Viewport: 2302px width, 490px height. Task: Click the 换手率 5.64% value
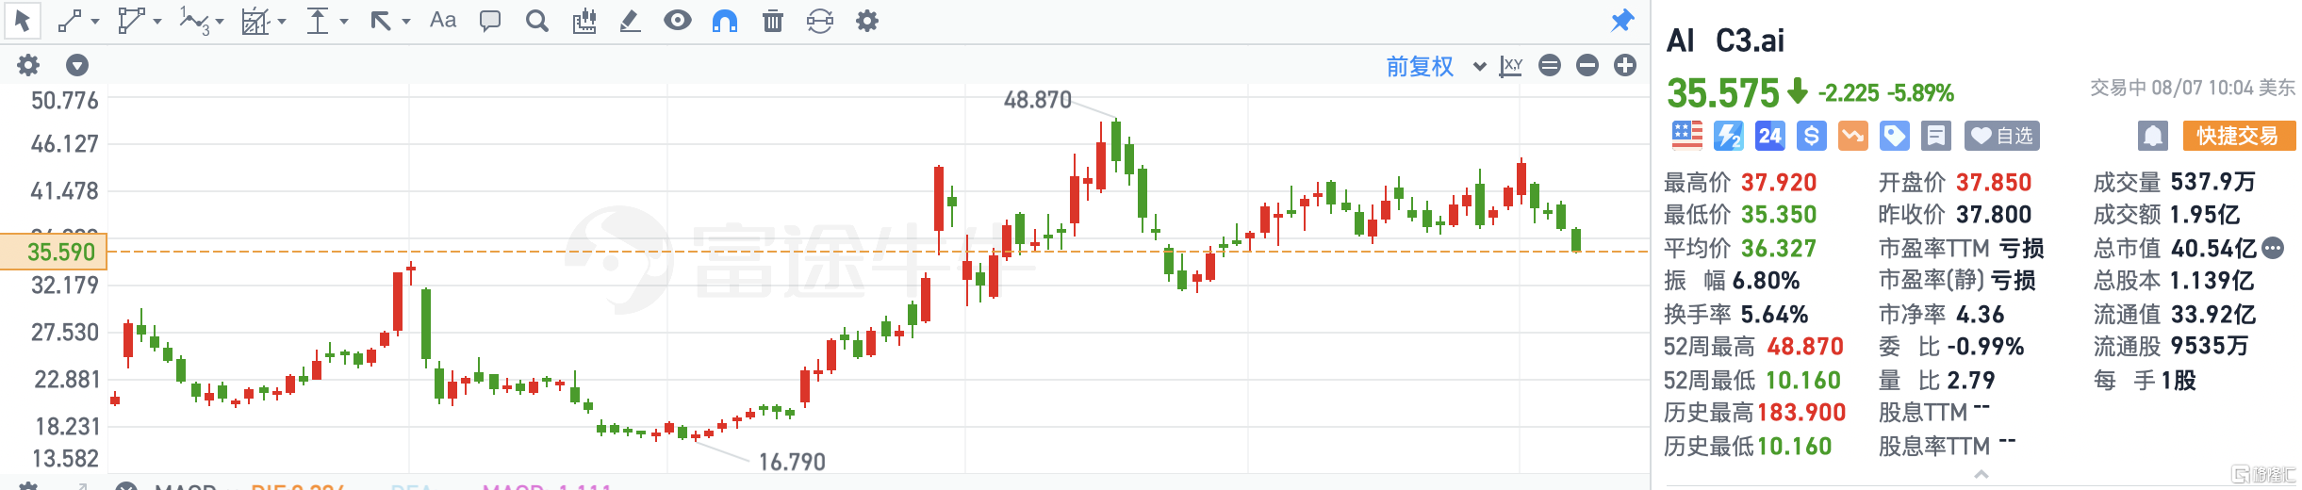[x=1774, y=314]
